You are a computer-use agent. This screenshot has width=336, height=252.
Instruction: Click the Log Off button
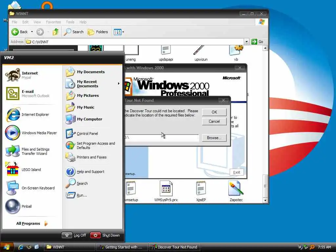[x=74, y=235]
